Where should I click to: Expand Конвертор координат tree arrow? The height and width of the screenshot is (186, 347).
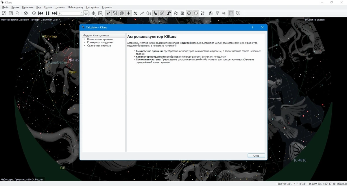(x=84, y=42)
